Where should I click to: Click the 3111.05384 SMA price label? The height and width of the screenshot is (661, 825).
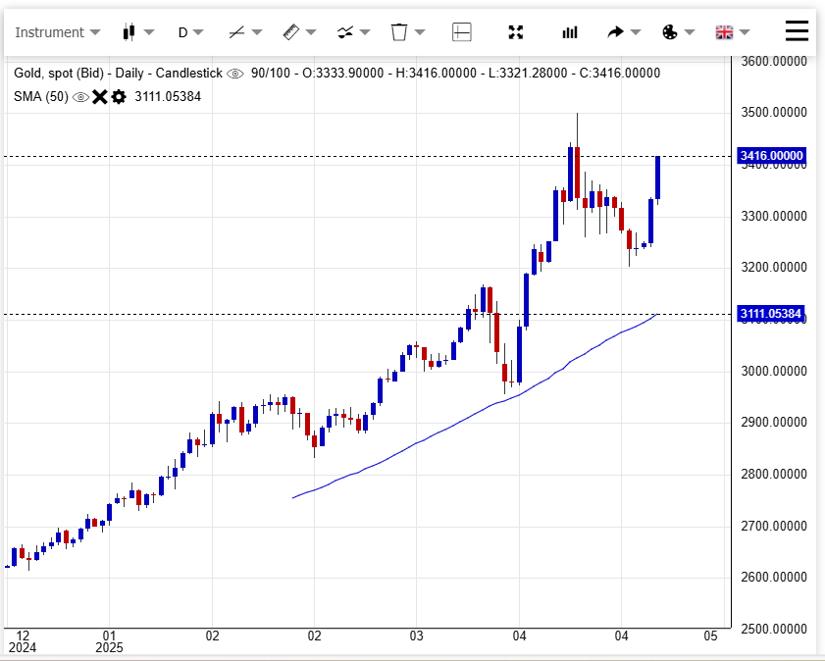coord(771,315)
